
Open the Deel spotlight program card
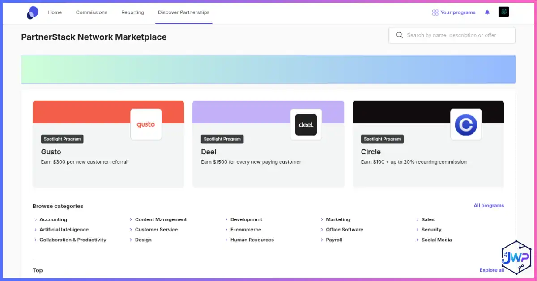(x=268, y=144)
